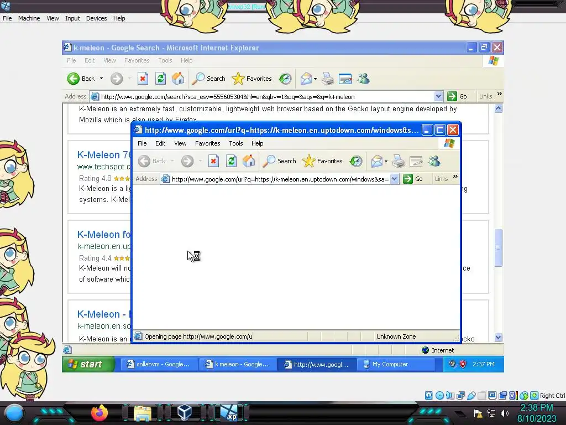Image resolution: width=566 pixels, height=425 pixels.
Task: Expand address dropdown in rear Google Search window
Action: pos(438,96)
